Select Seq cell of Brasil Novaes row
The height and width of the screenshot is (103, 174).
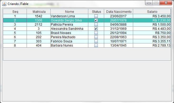point(15,33)
